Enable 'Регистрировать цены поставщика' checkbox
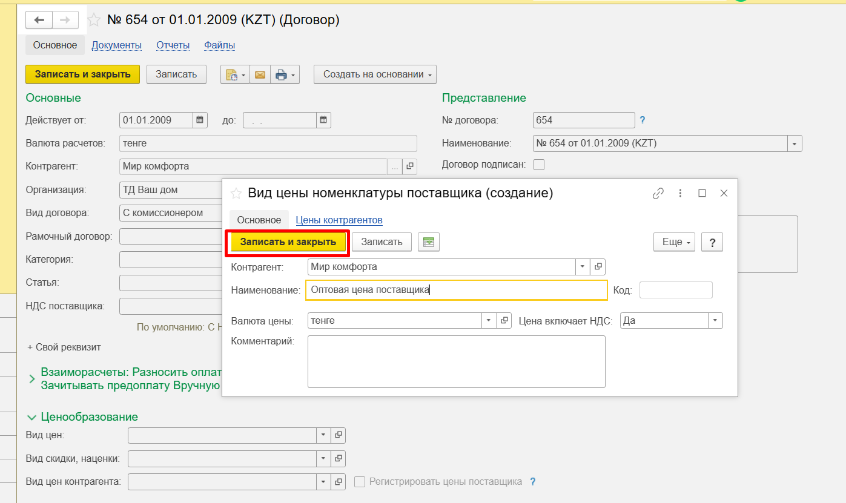846x503 pixels. coord(360,482)
